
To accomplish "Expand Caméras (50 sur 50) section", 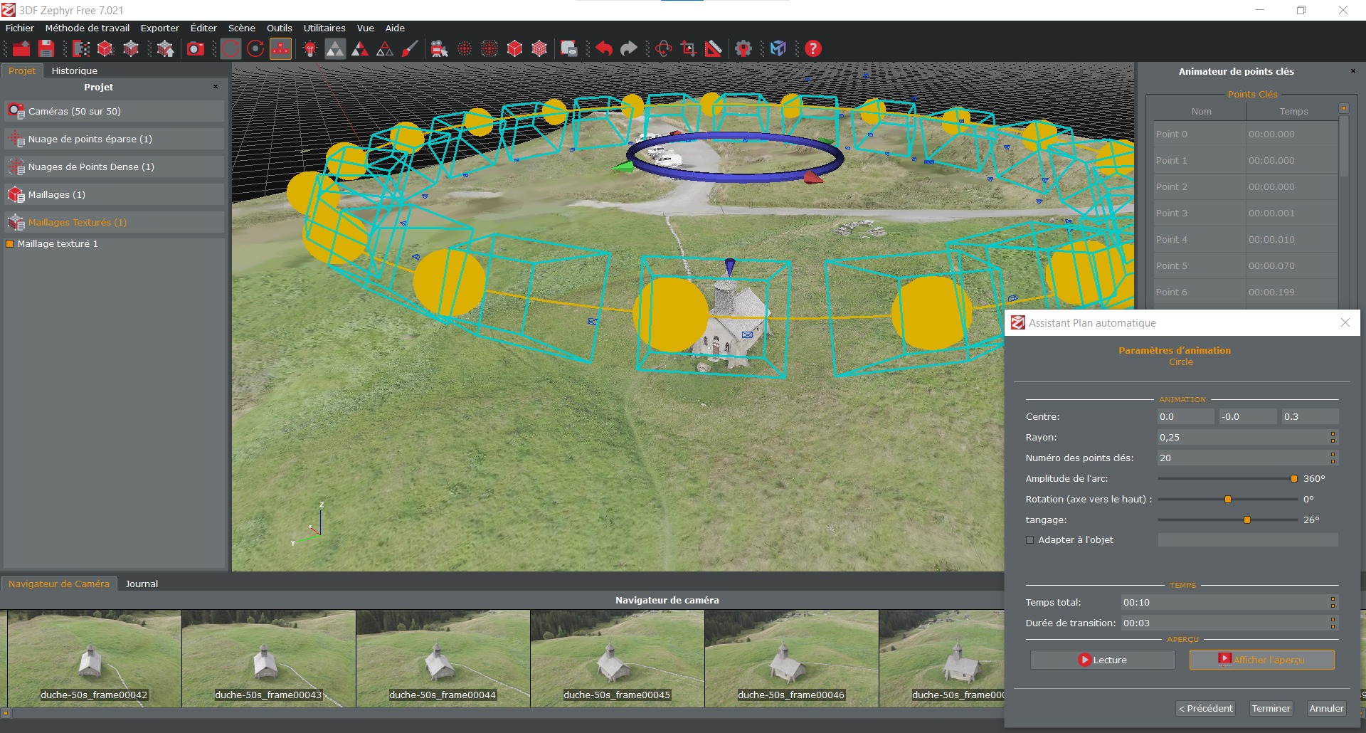I will 114,111.
